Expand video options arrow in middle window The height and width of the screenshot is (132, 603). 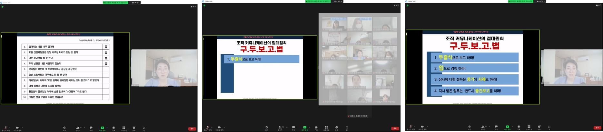(x=224, y=127)
